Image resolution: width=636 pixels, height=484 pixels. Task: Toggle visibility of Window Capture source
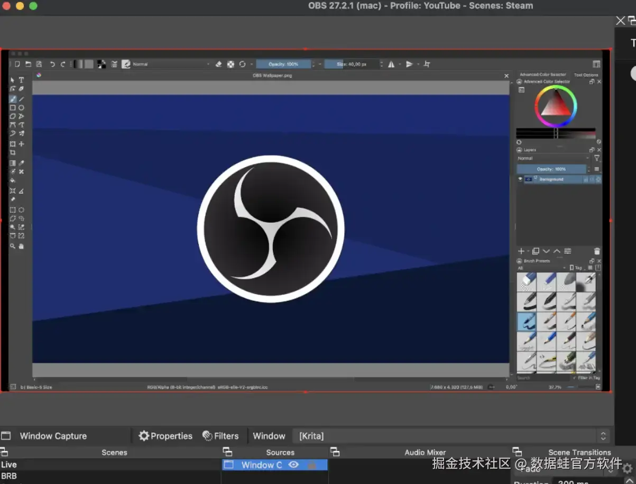point(293,465)
